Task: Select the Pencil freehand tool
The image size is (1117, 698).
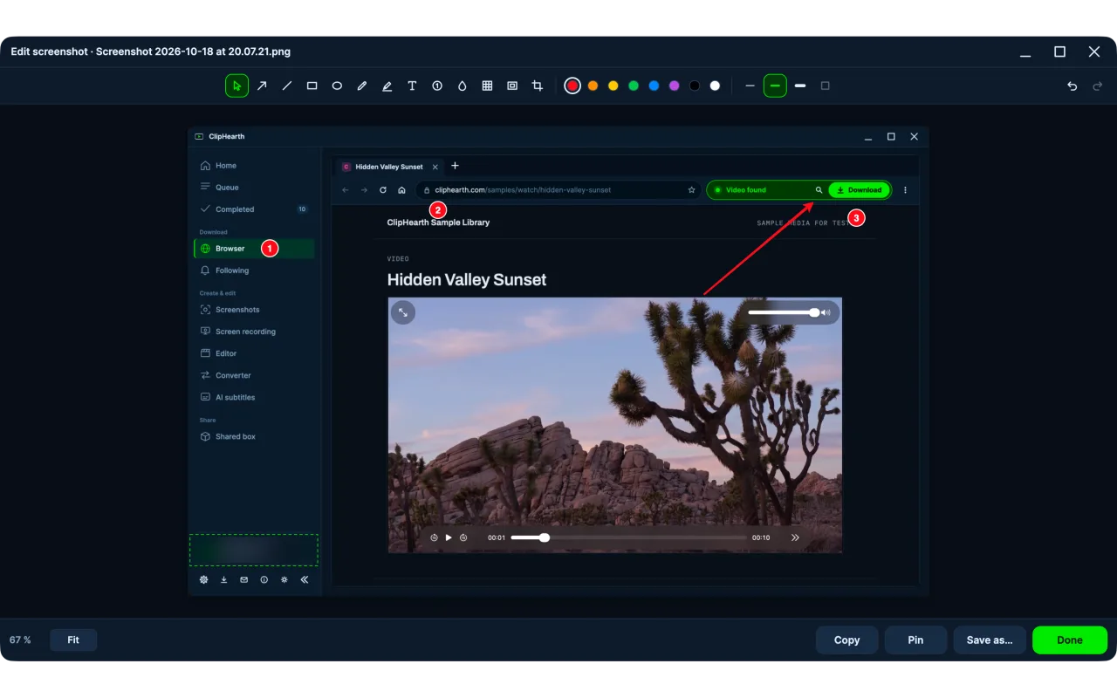Action: [362, 86]
